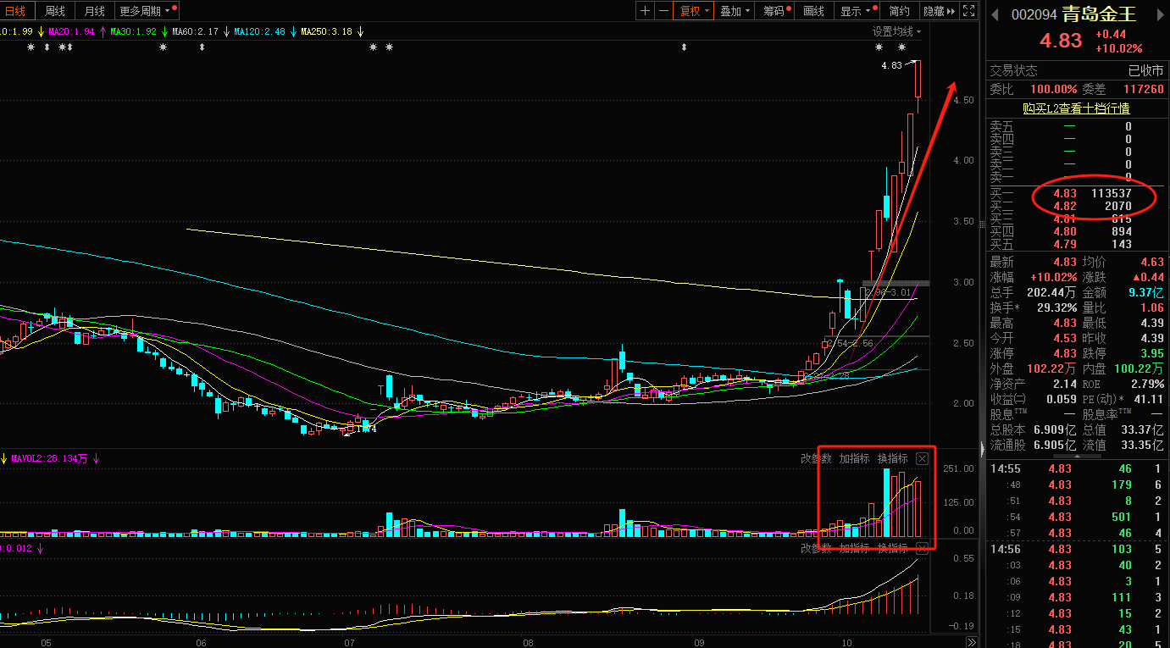Click the MAVOL2 volume average label
The width and height of the screenshot is (1170, 648).
pos(49,459)
